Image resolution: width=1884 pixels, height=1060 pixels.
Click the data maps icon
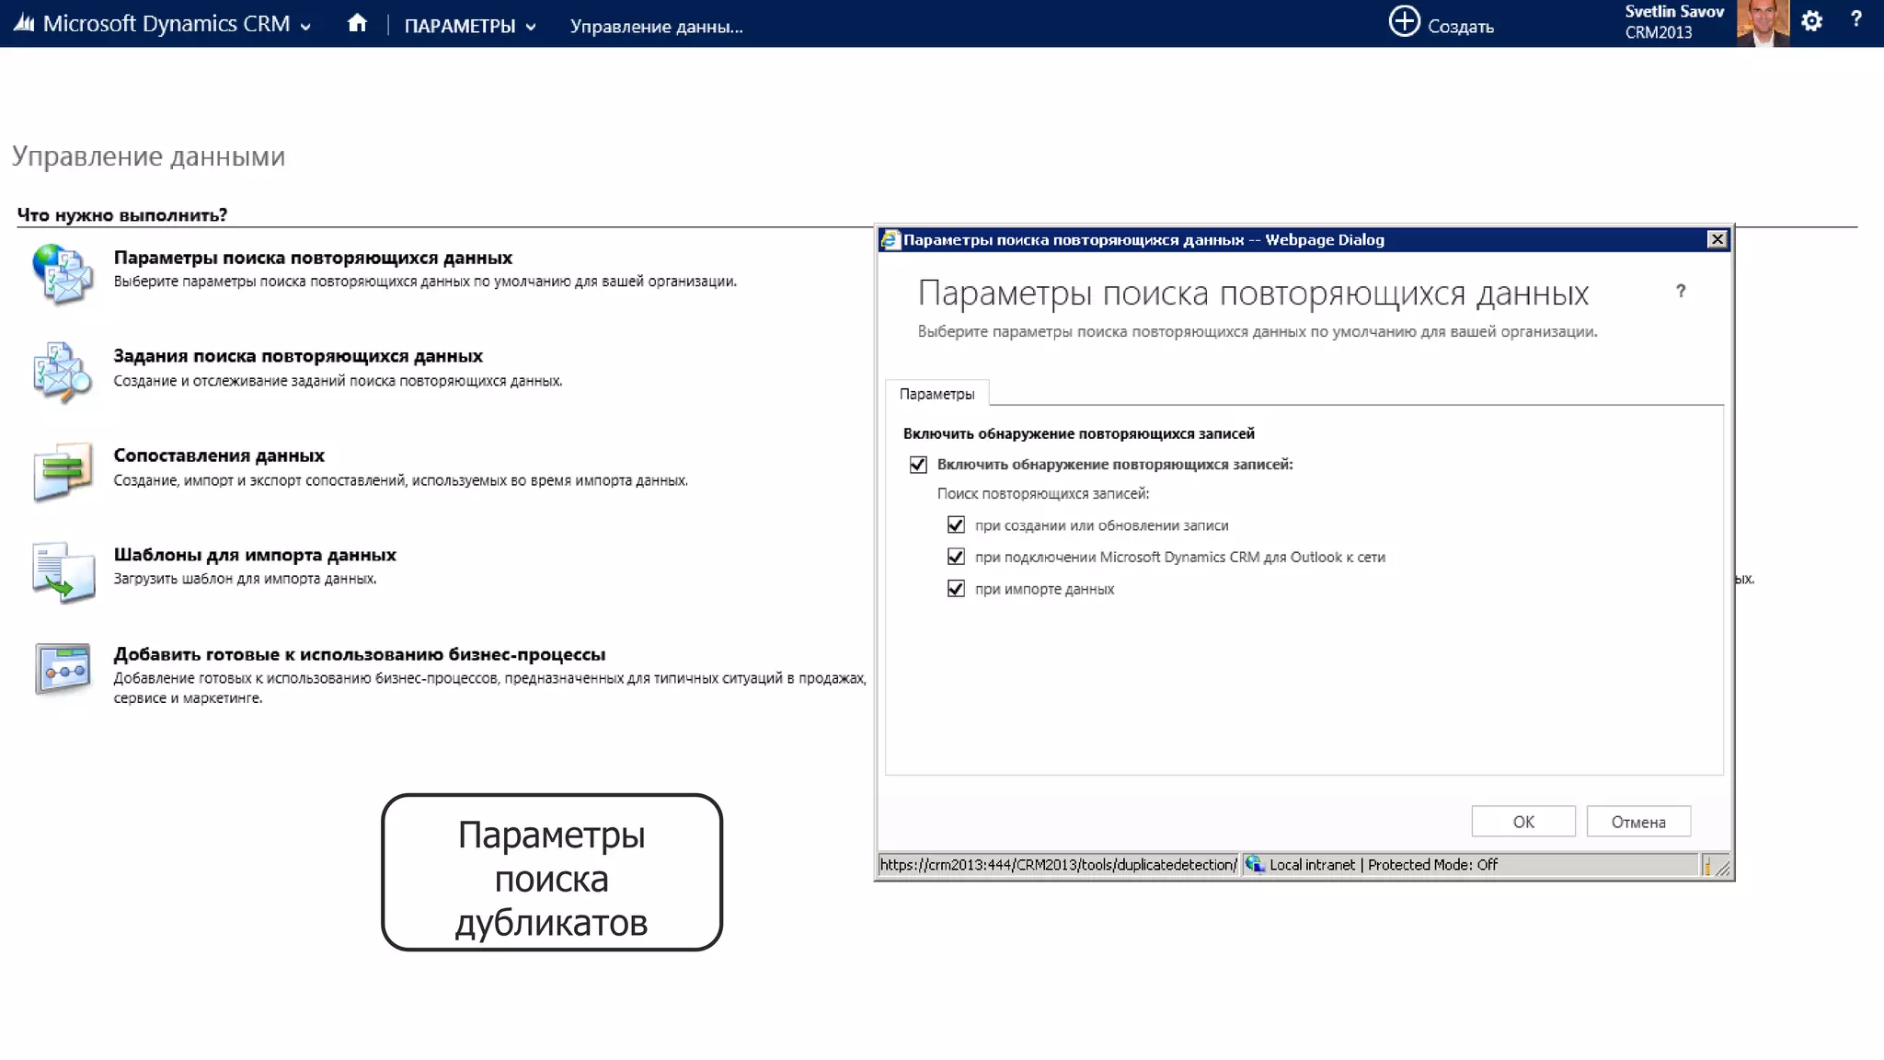[x=63, y=471]
